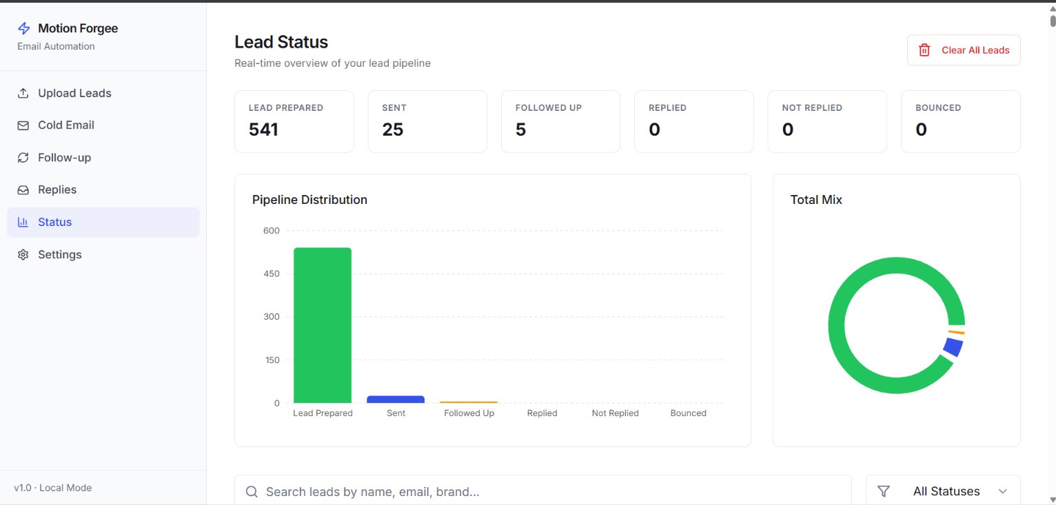Viewport: 1056px width, 505px height.
Task: Click the vertical page scrollbar thumb
Action: (1053, 21)
